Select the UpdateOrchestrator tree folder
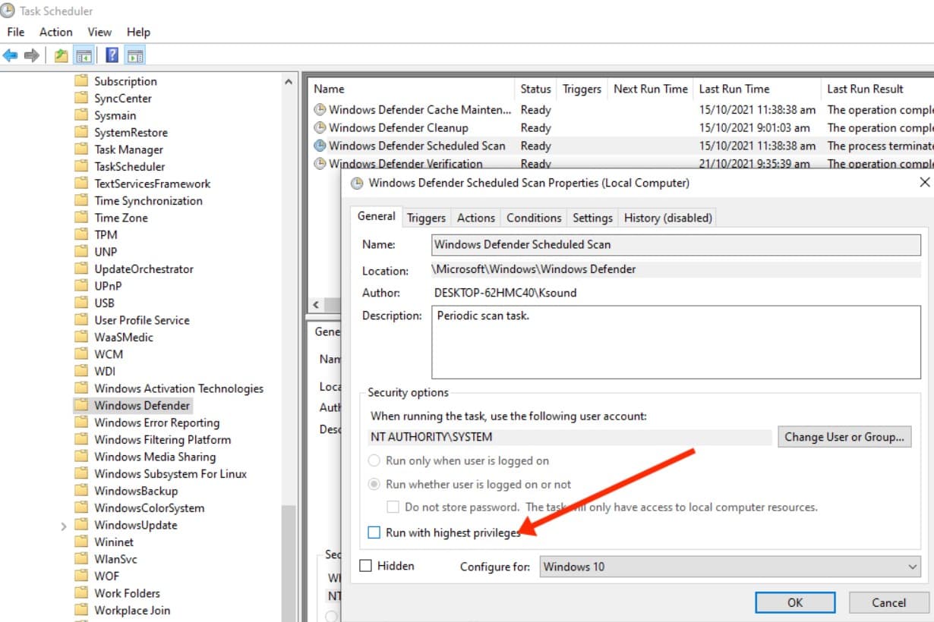934x622 pixels. point(144,269)
